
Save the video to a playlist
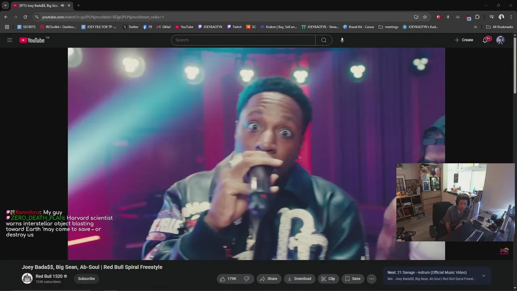[x=352, y=278]
